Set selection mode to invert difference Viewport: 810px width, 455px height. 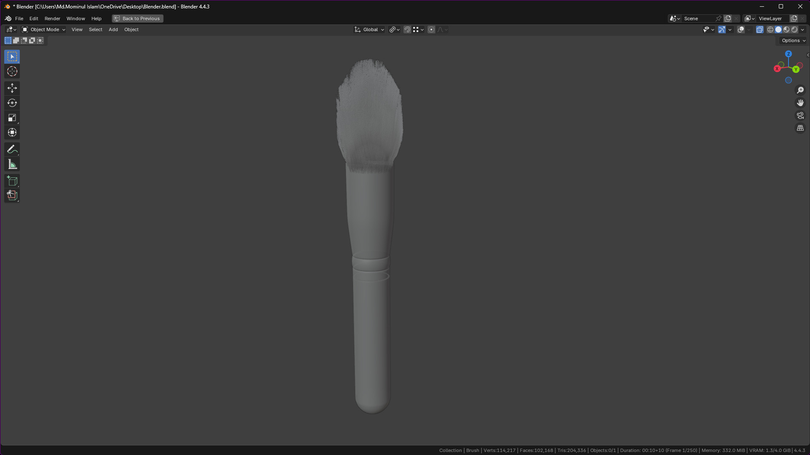(32, 40)
